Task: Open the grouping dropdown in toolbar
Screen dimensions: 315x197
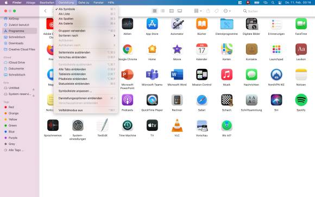Action: click(198, 11)
